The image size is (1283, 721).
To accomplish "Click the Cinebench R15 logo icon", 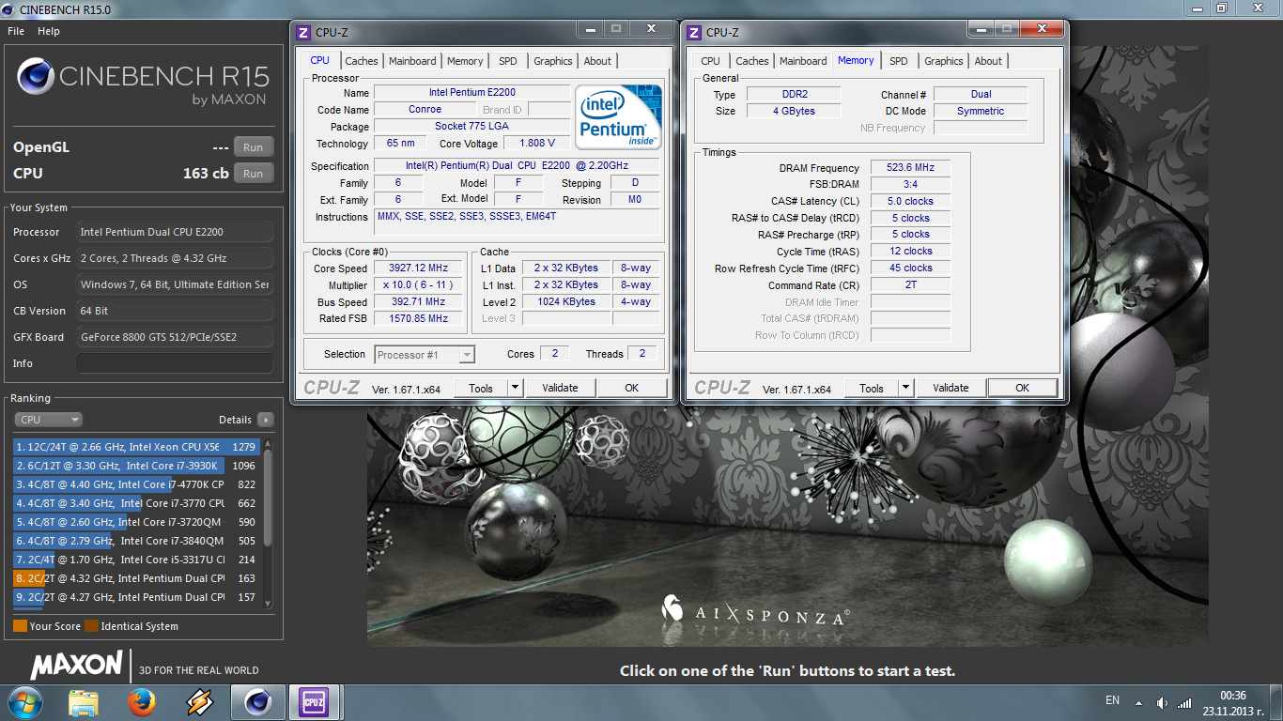I will 36,75.
